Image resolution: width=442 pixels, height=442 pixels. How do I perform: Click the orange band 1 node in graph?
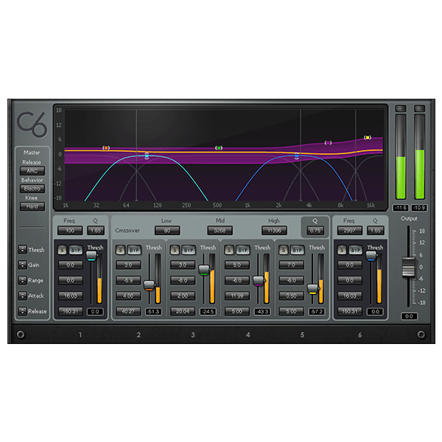[x=106, y=148]
